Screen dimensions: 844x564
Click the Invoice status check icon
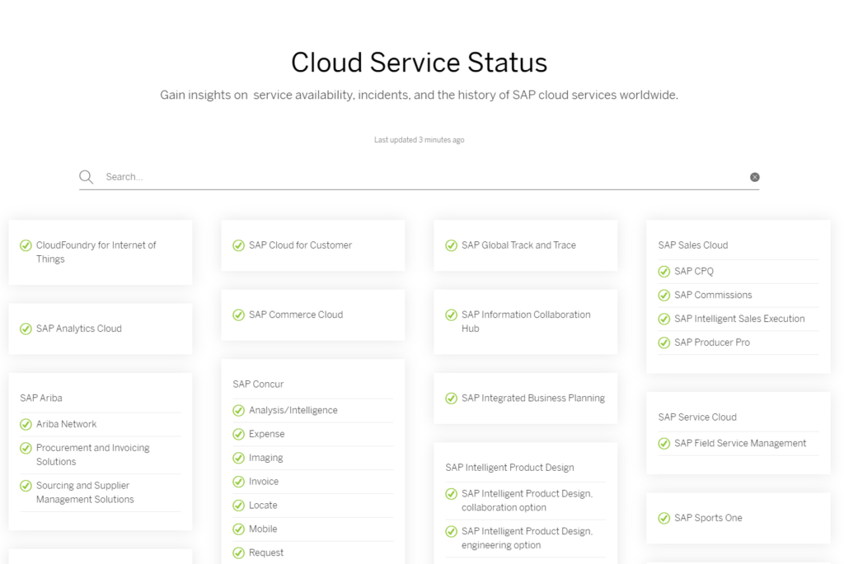click(238, 482)
